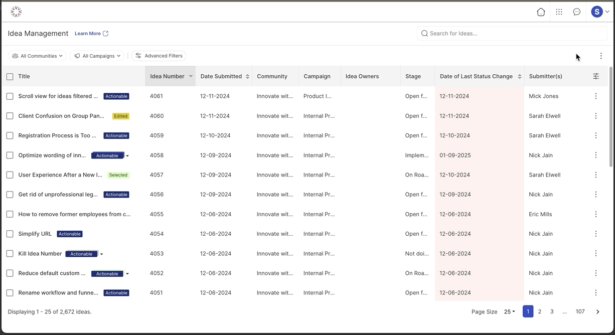Go to page 2 of results

click(x=540, y=312)
